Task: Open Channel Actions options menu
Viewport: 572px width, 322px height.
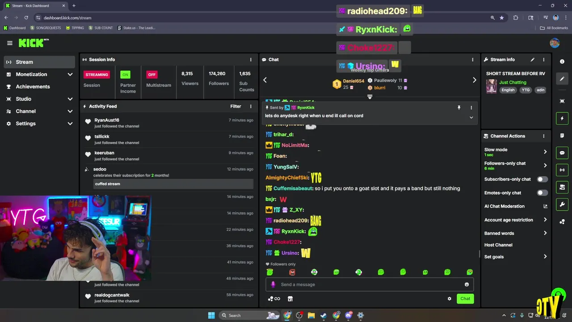Action: coord(544,136)
